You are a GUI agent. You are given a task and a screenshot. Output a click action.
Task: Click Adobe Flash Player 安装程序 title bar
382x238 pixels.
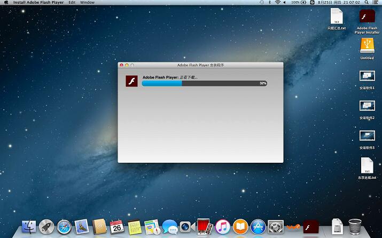(x=200, y=65)
